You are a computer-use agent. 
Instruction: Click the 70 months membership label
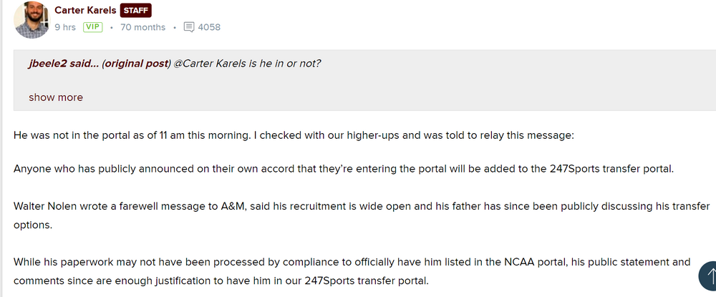[x=142, y=27]
